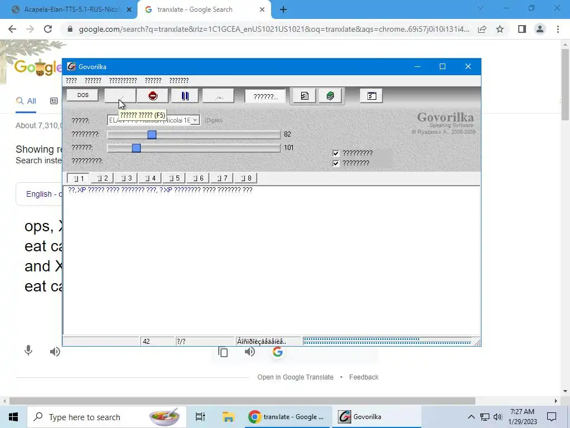Switch to text tab 7
The height and width of the screenshot is (428, 570).
tap(222, 178)
